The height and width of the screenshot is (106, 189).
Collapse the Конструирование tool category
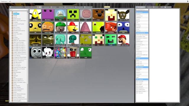click(142, 33)
